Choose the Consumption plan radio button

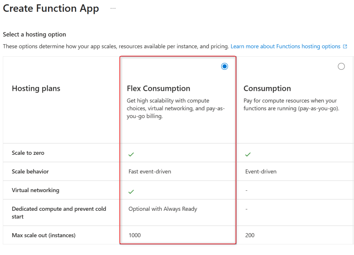341,66
